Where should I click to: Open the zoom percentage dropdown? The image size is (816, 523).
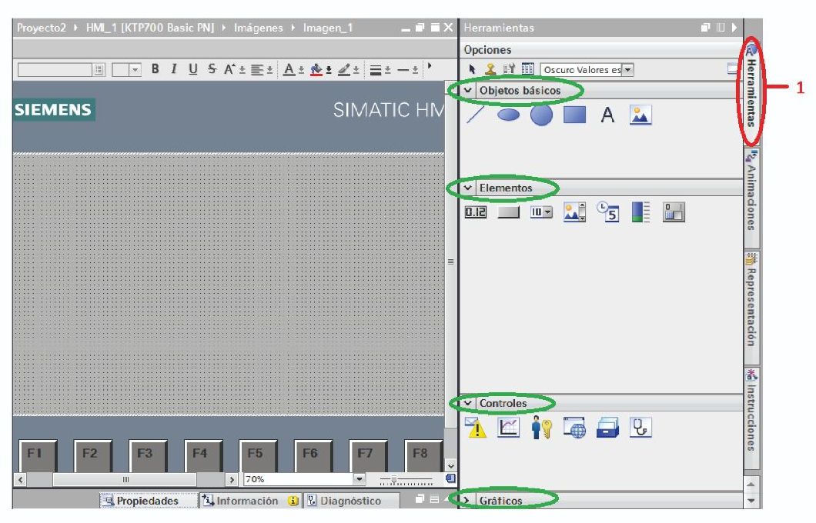358,479
